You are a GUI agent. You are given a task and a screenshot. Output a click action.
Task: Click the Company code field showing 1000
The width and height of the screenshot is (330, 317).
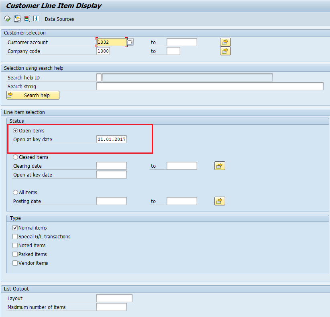[x=103, y=51]
